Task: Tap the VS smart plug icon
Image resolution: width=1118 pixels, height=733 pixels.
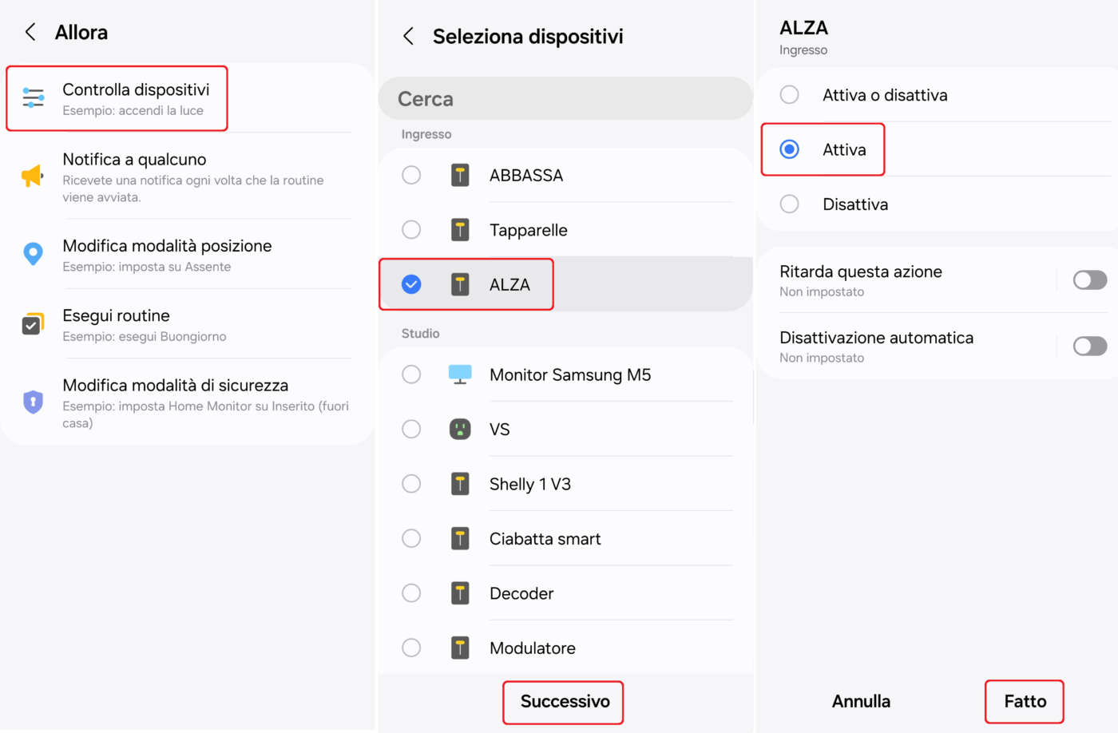Action: click(x=460, y=430)
